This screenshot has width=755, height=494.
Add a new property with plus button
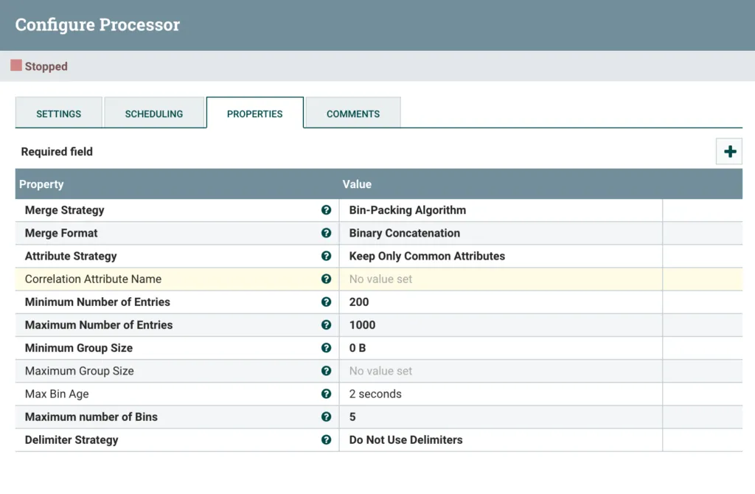(x=729, y=152)
